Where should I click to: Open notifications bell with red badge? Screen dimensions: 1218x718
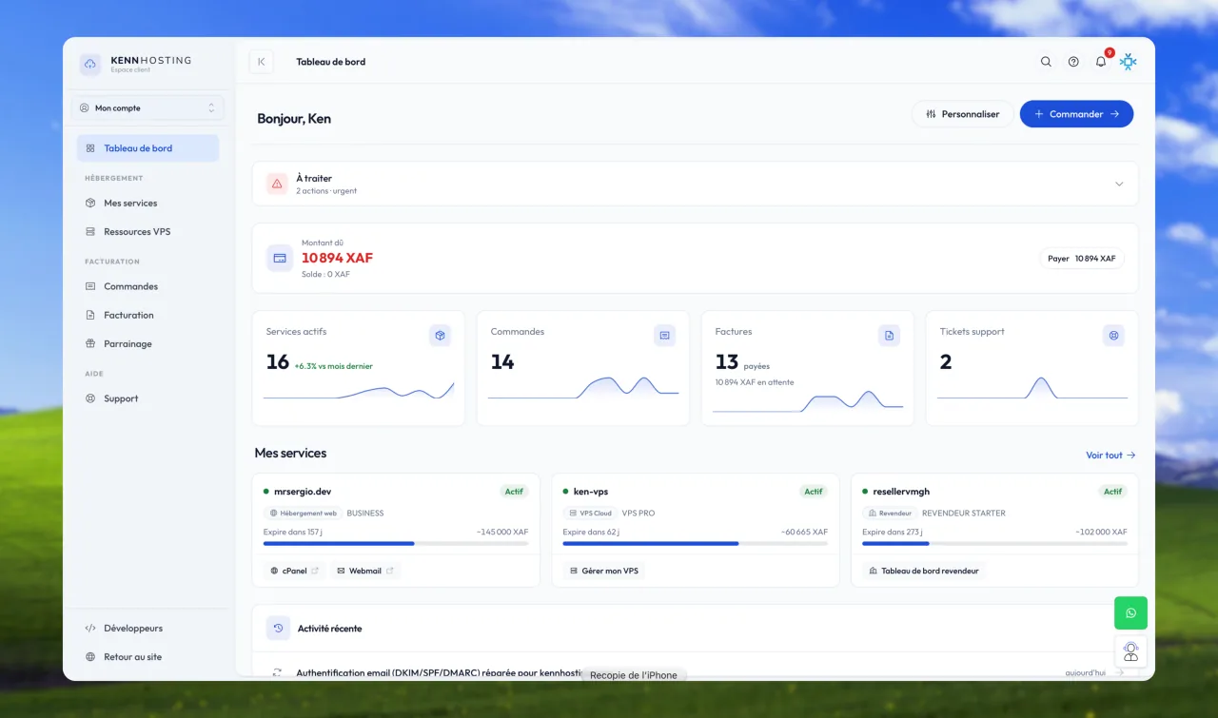[x=1101, y=62]
